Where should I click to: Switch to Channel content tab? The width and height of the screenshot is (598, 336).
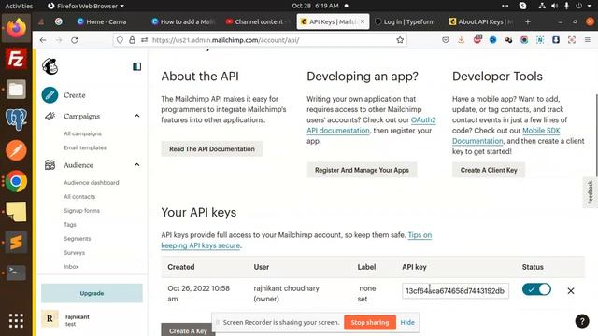258,22
